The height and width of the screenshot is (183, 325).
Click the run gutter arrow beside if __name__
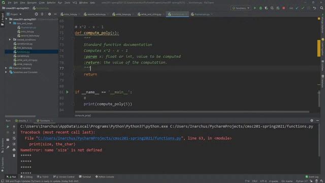[x=68, y=92]
